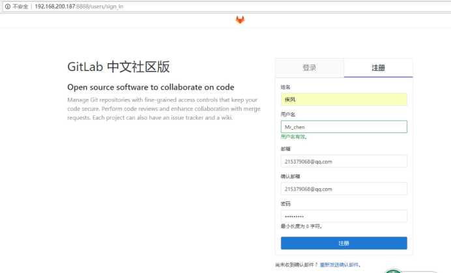Click the 确认邮箱 confirm email field

343,189
